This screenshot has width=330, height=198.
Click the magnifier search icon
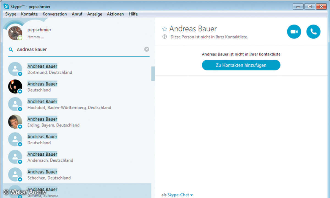pyautogui.click(x=11, y=50)
